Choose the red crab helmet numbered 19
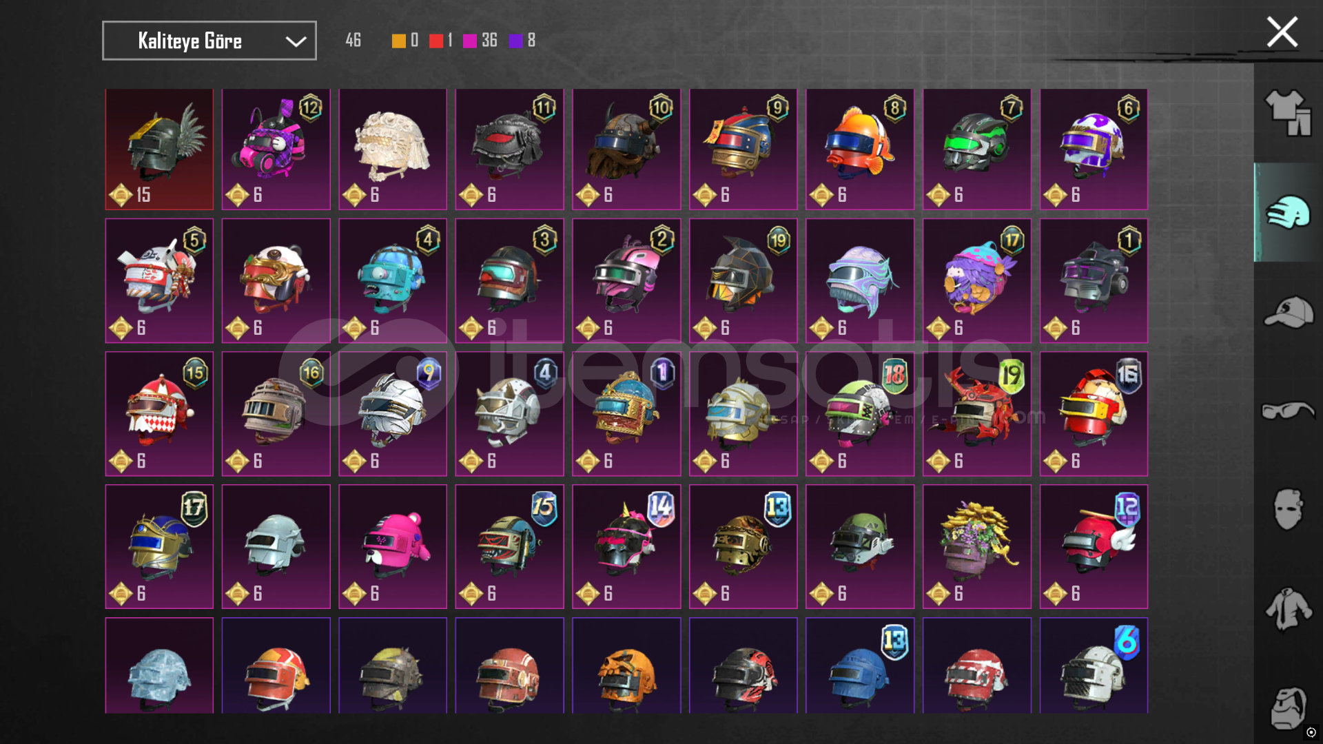This screenshot has width=1323, height=744. [x=977, y=414]
